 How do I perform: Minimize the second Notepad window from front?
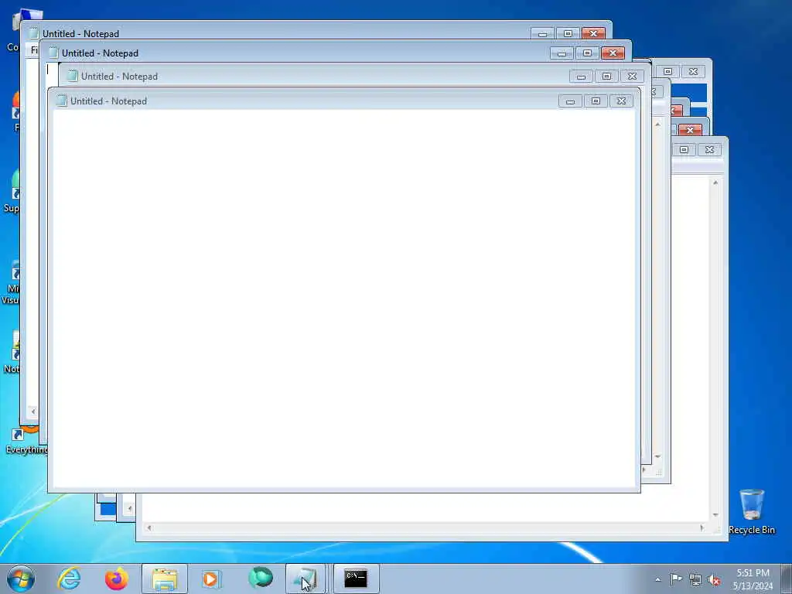(581, 77)
